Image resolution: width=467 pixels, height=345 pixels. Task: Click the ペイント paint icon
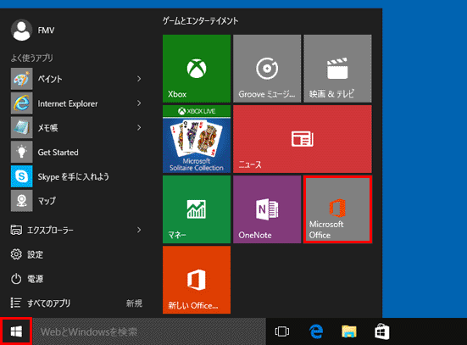22,79
